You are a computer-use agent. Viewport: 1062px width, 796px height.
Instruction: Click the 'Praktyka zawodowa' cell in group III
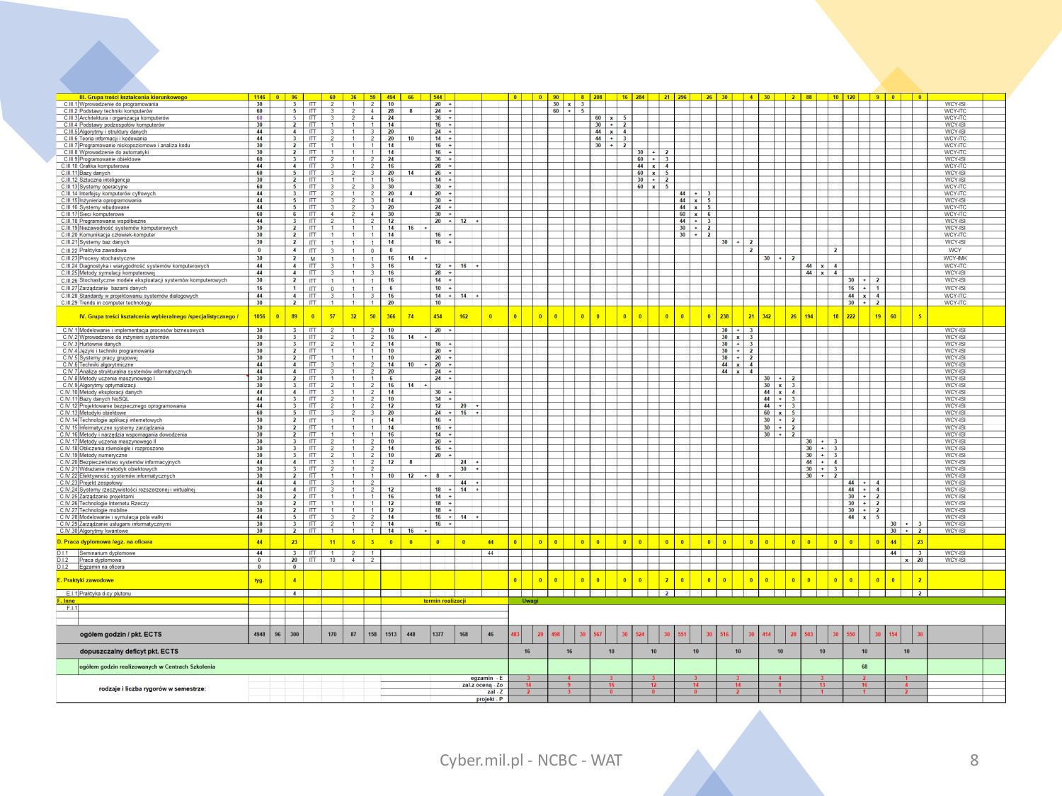103,250
